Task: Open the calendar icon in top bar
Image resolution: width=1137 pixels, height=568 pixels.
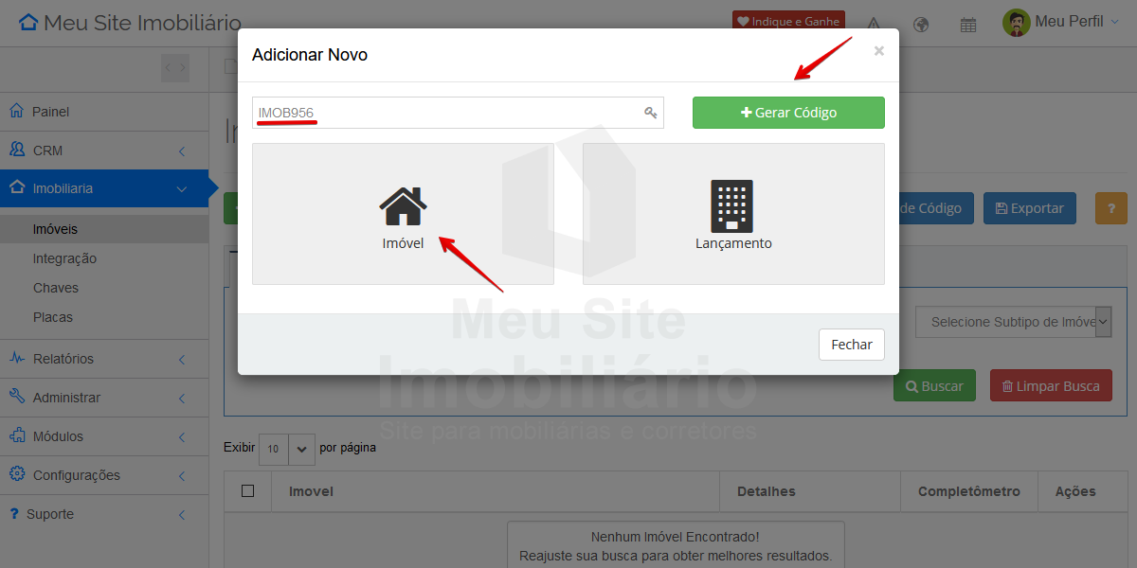Action: (x=968, y=25)
